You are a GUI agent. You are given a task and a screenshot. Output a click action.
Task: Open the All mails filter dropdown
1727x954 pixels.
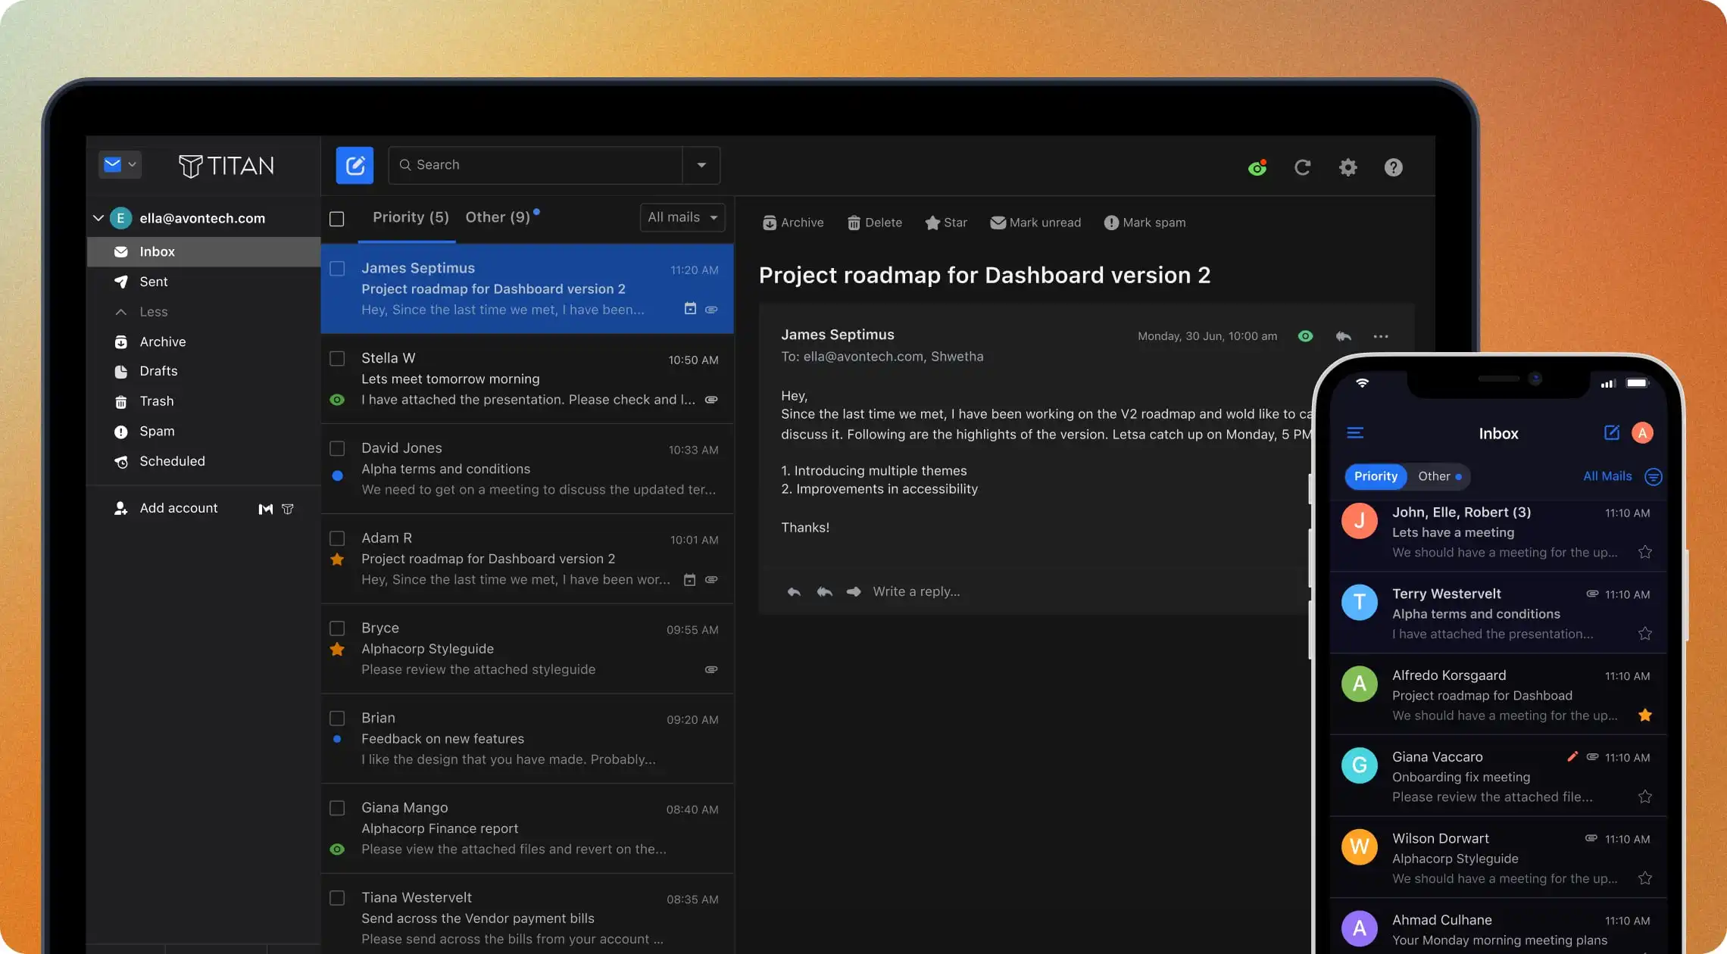coord(682,217)
